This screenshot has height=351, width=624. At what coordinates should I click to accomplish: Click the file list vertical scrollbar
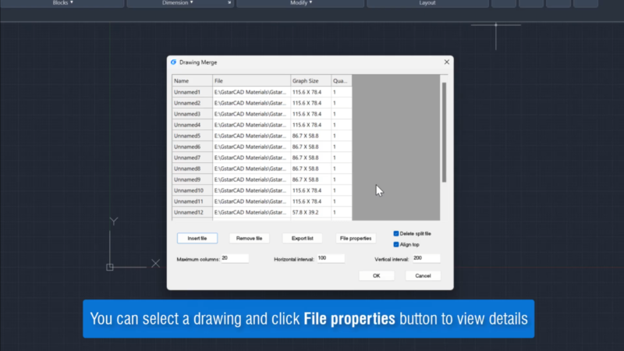click(445, 133)
